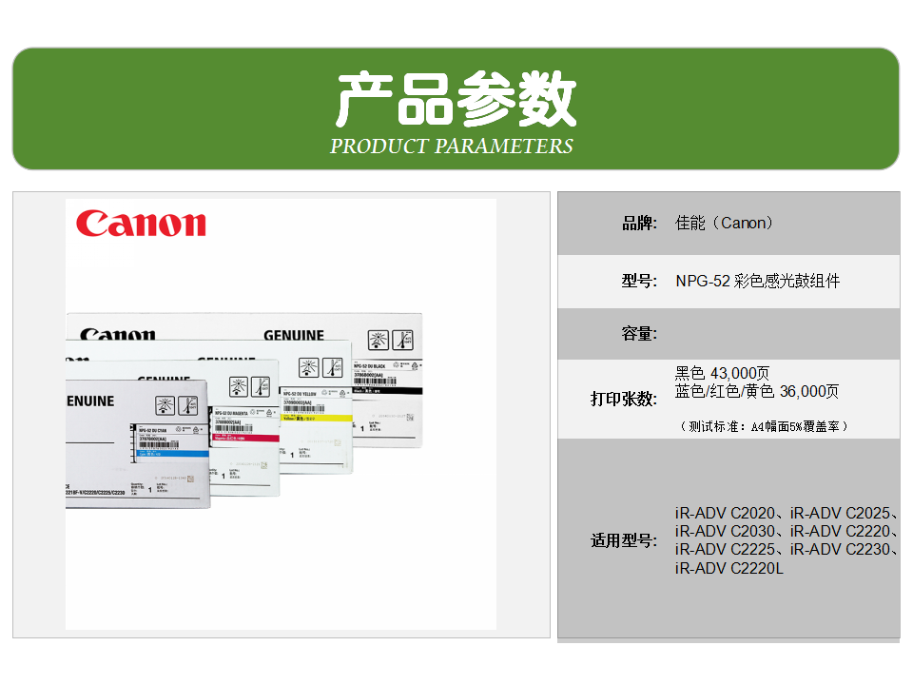The height and width of the screenshot is (685, 913).
Task: Click the keep-away-from-light icon on the yellow box
Action: [x=309, y=368]
